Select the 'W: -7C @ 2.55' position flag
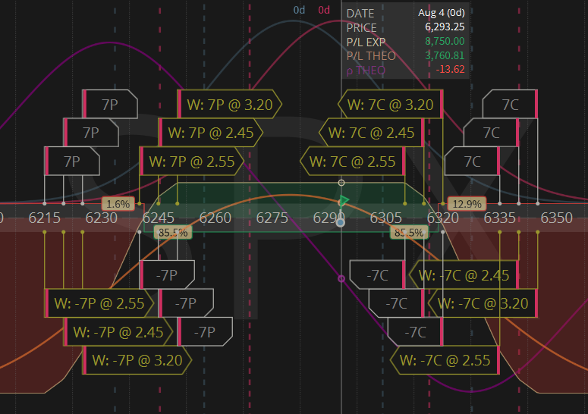588x414 pixels. [445, 360]
